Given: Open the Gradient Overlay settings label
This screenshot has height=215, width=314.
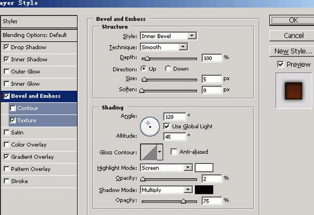Looking at the screenshot, I should (32, 157).
